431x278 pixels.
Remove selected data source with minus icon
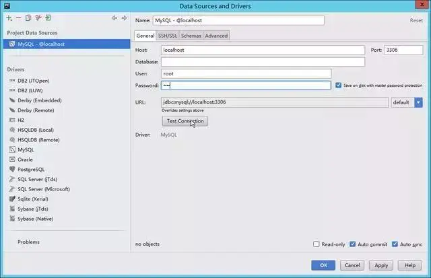click(x=18, y=18)
